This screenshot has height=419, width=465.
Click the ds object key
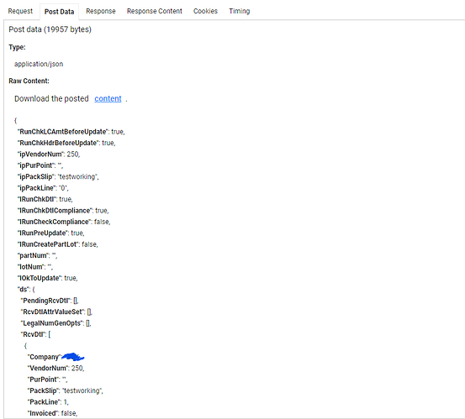pyautogui.click(x=24, y=290)
